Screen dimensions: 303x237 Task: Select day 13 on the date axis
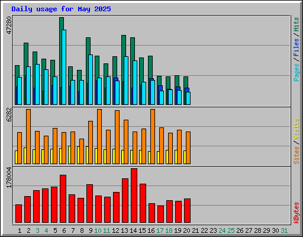pos(124,230)
